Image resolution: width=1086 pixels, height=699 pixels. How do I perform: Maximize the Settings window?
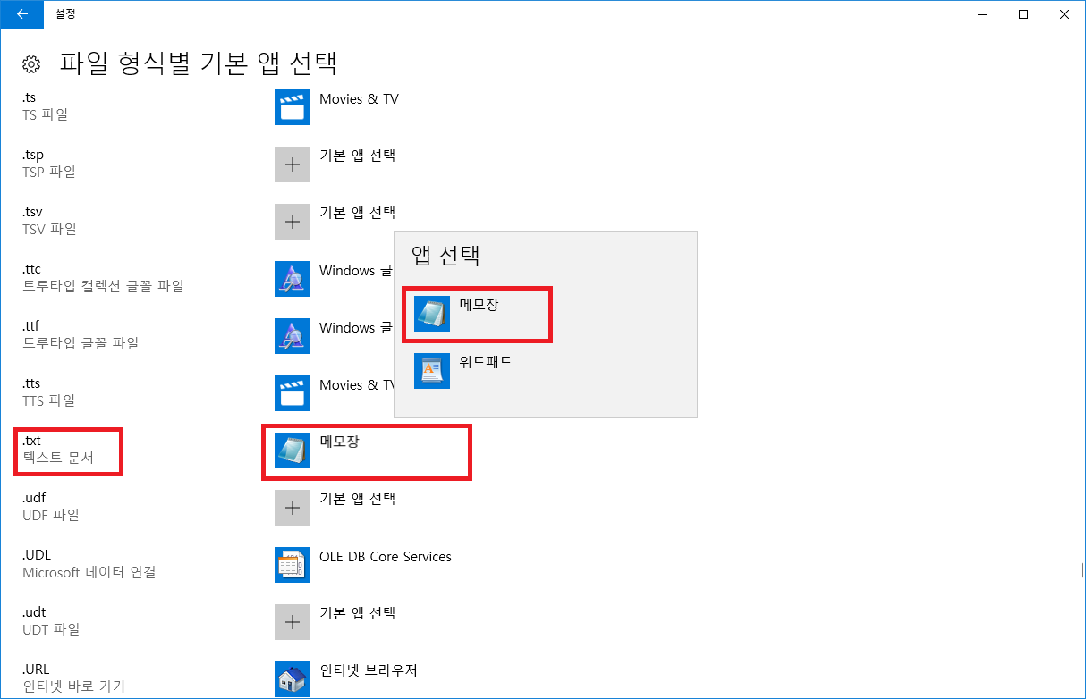[x=1023, y=13]
